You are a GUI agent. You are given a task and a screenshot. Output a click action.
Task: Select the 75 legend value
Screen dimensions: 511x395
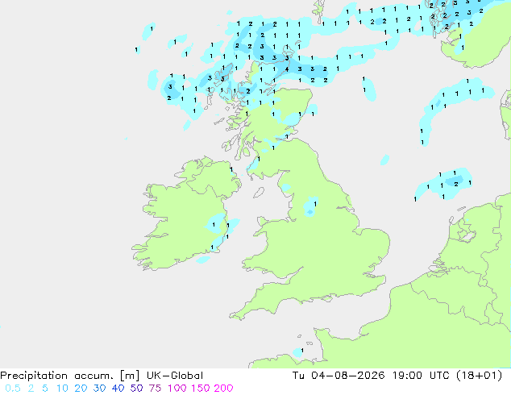155,389
